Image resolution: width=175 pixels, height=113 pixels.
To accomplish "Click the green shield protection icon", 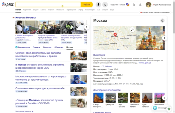I will (x=169, y=109).
